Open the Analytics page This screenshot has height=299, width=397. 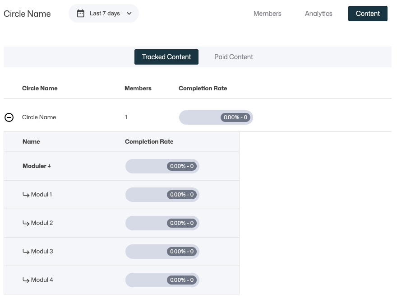click(x=319, y=14)
